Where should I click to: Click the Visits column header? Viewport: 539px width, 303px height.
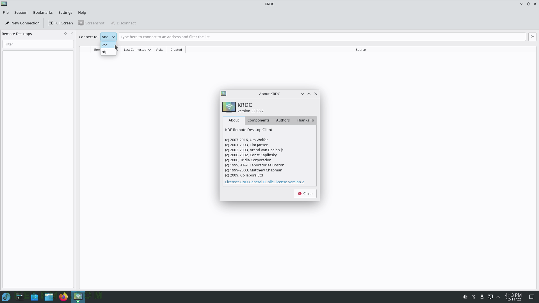(x=159, y=50)
